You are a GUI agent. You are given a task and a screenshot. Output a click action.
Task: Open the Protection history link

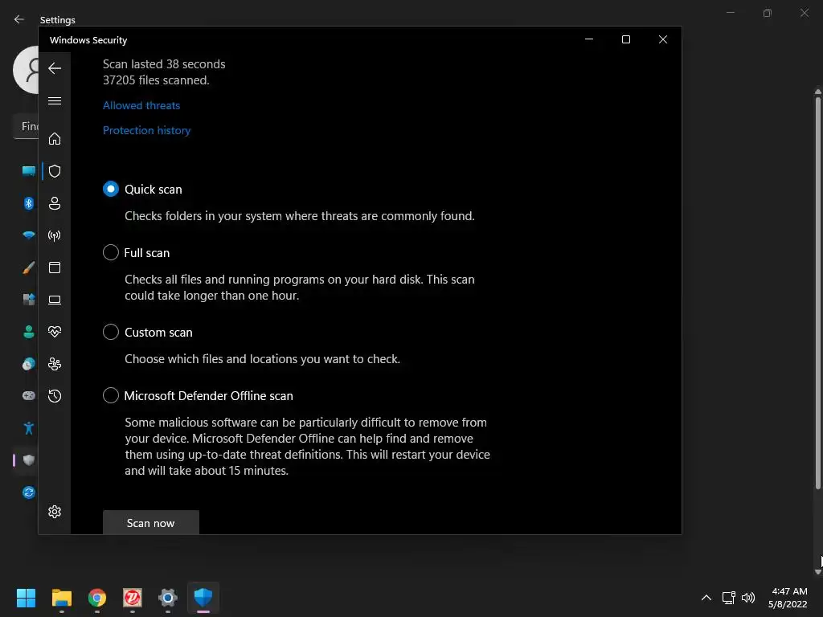coord(146,130)
